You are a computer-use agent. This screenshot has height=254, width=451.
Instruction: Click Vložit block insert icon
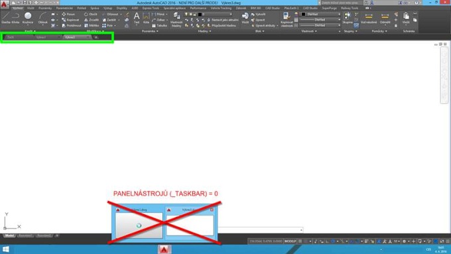(x=245, y=18)
